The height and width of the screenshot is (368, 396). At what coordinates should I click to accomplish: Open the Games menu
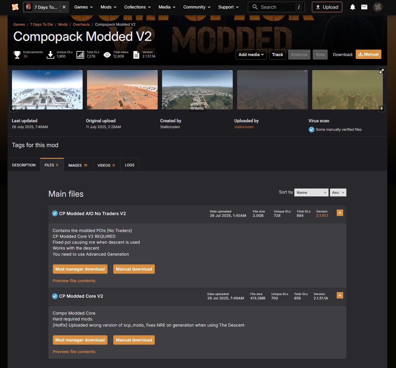[84, 7]
